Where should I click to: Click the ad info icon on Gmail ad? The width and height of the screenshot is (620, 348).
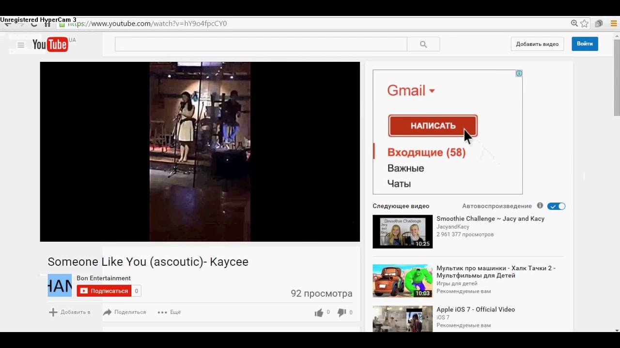click(519, 73)
